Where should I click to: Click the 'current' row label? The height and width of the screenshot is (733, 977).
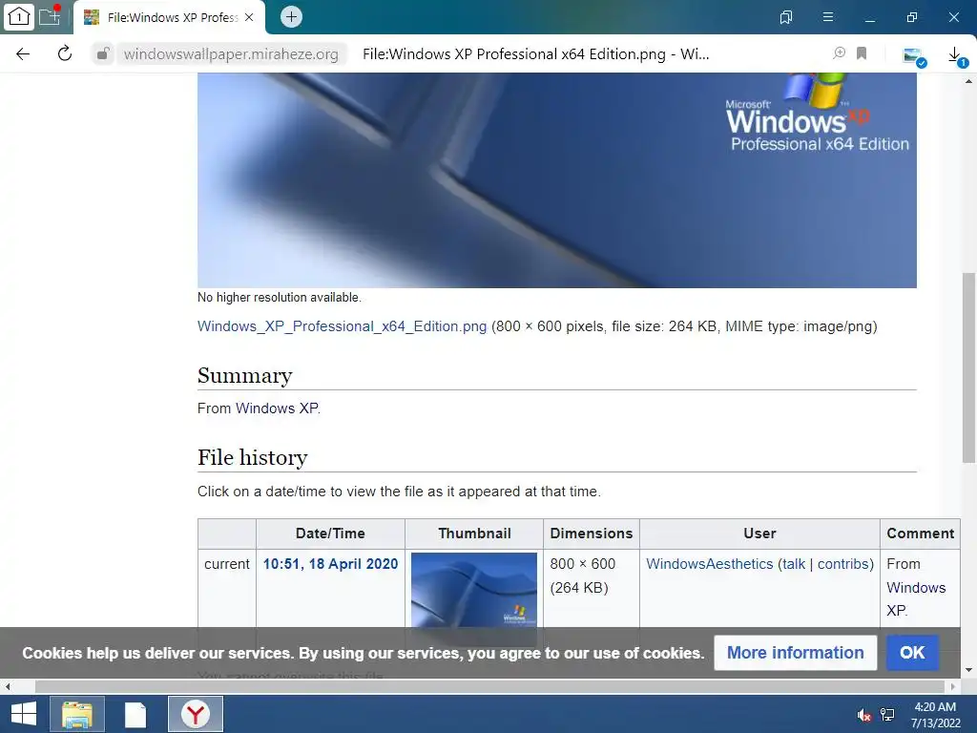[x=227, y=564]
